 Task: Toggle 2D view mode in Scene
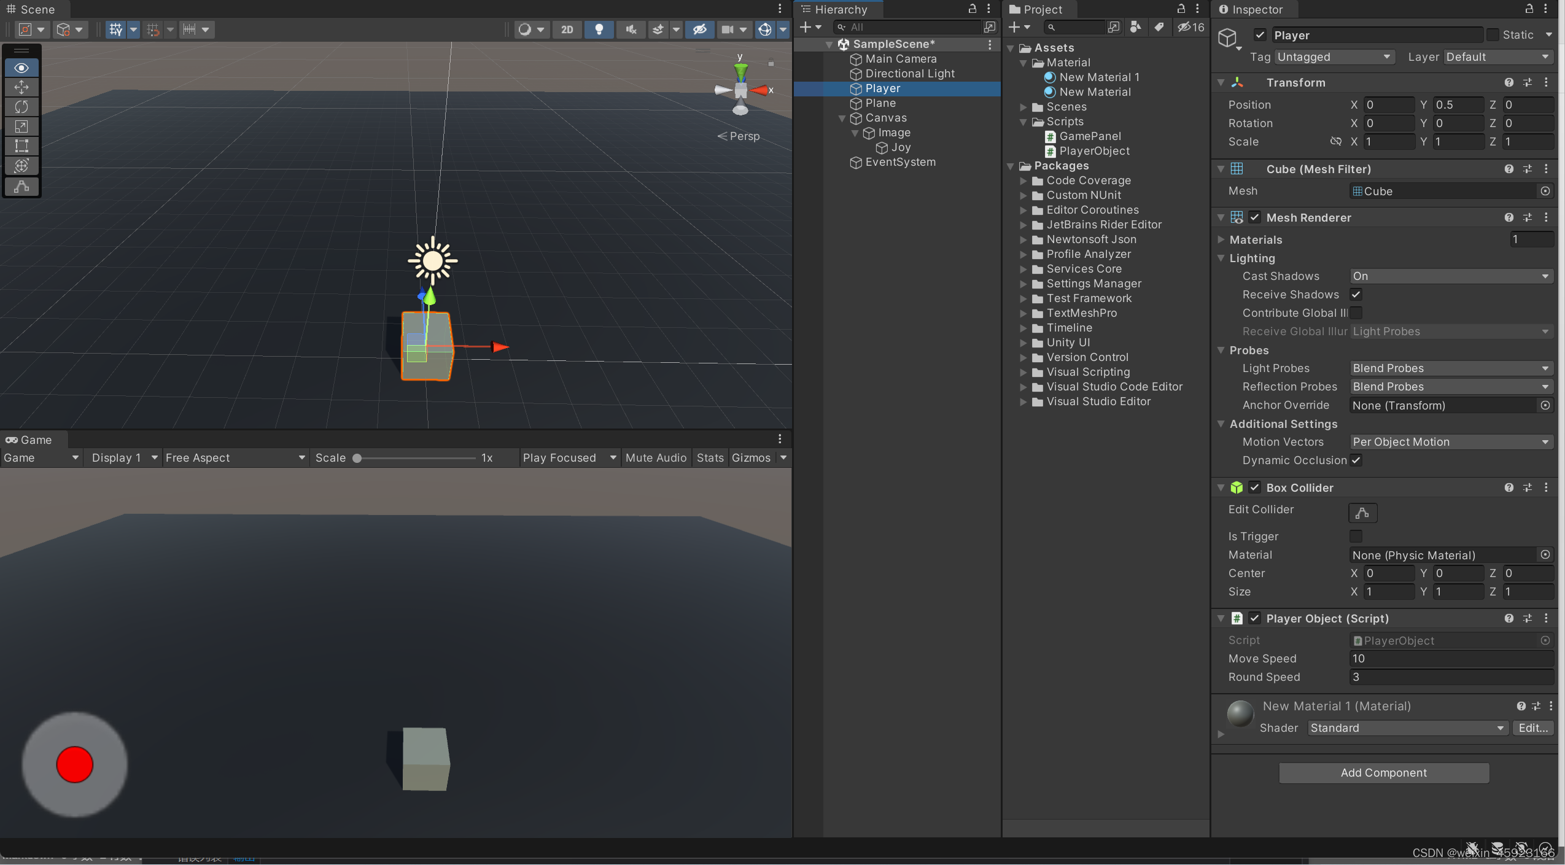567,29
